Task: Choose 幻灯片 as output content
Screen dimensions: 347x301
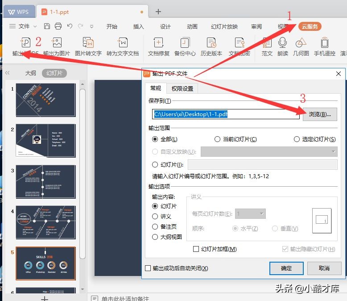Action: [x=155, y=206]
